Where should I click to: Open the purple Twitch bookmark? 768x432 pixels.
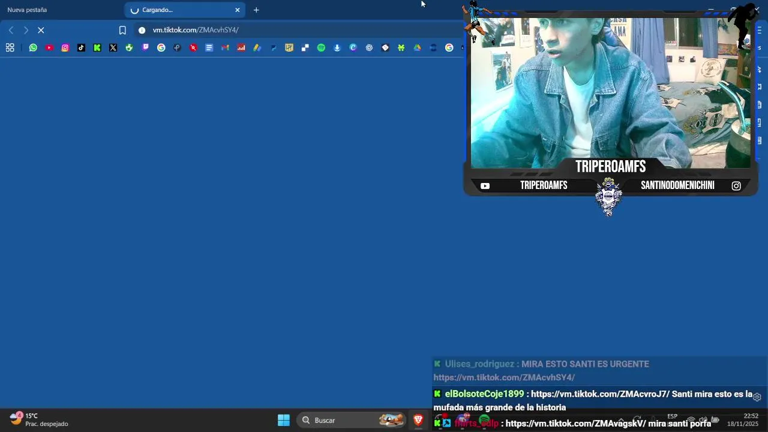145,48
